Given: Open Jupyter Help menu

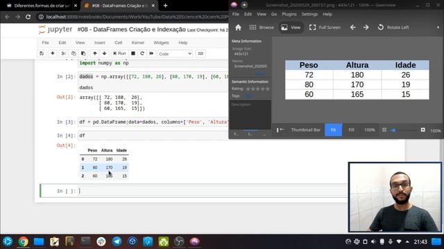Looking at the screenshot, I should [183, 43].
